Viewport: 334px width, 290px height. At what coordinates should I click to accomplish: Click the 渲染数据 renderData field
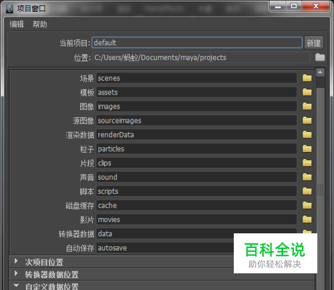(x=196, y=135)
